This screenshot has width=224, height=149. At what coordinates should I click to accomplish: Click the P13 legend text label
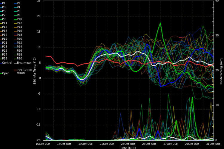(x=5, y=27)
